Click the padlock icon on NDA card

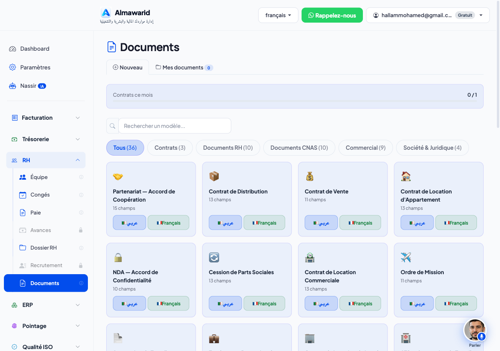[118, 257]
